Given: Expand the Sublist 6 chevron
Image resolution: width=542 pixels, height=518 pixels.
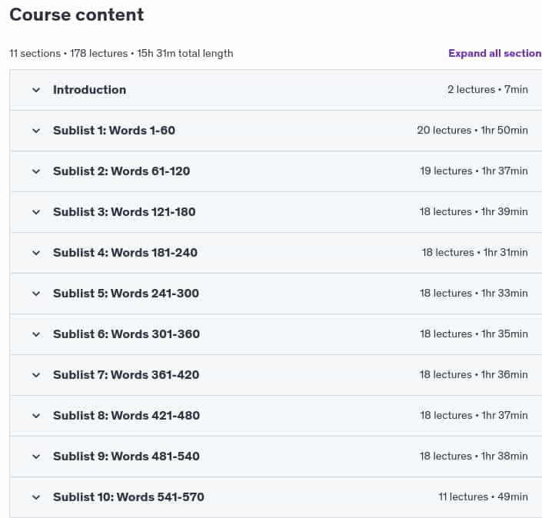Looking at the screenshot, I should coord(36,335).
